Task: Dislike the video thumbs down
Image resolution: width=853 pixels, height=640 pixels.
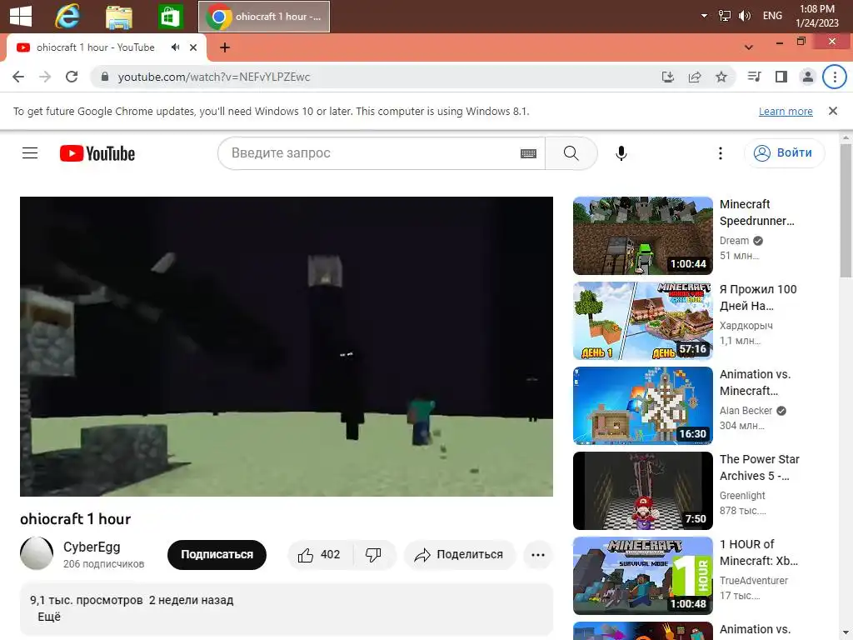Action: click(374, 554)
